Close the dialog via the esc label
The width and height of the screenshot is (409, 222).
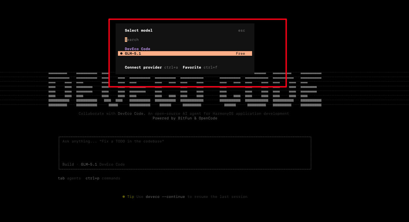click(x=242, y=30)
